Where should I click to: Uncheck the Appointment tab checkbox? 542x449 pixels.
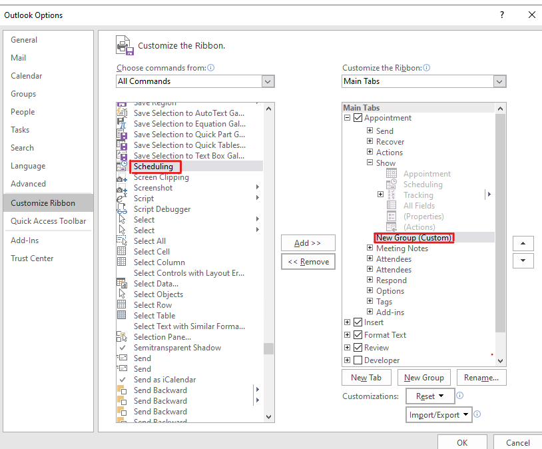tap(358, 118)
